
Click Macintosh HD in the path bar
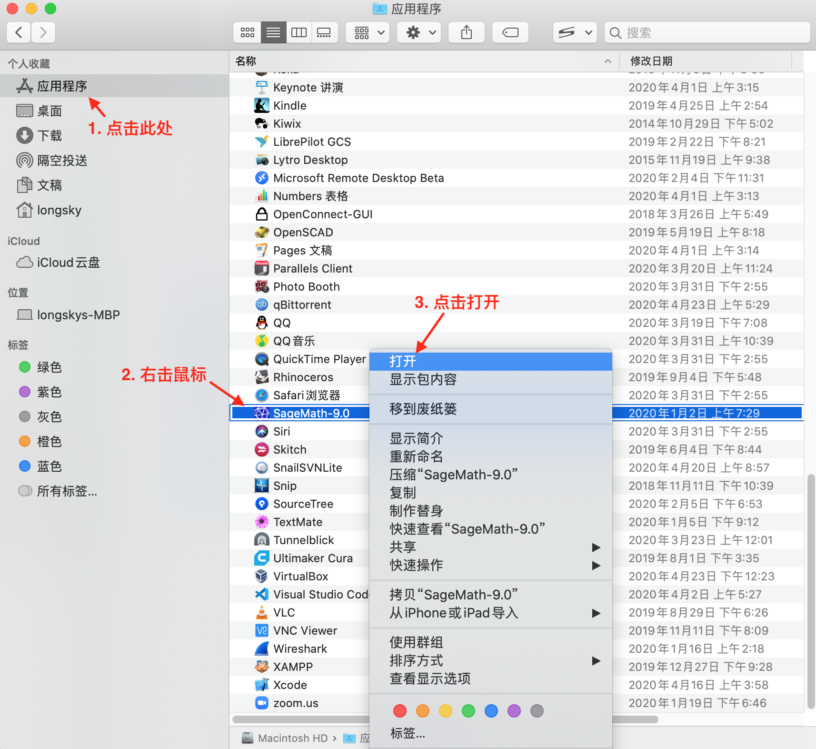coord(285,738)
